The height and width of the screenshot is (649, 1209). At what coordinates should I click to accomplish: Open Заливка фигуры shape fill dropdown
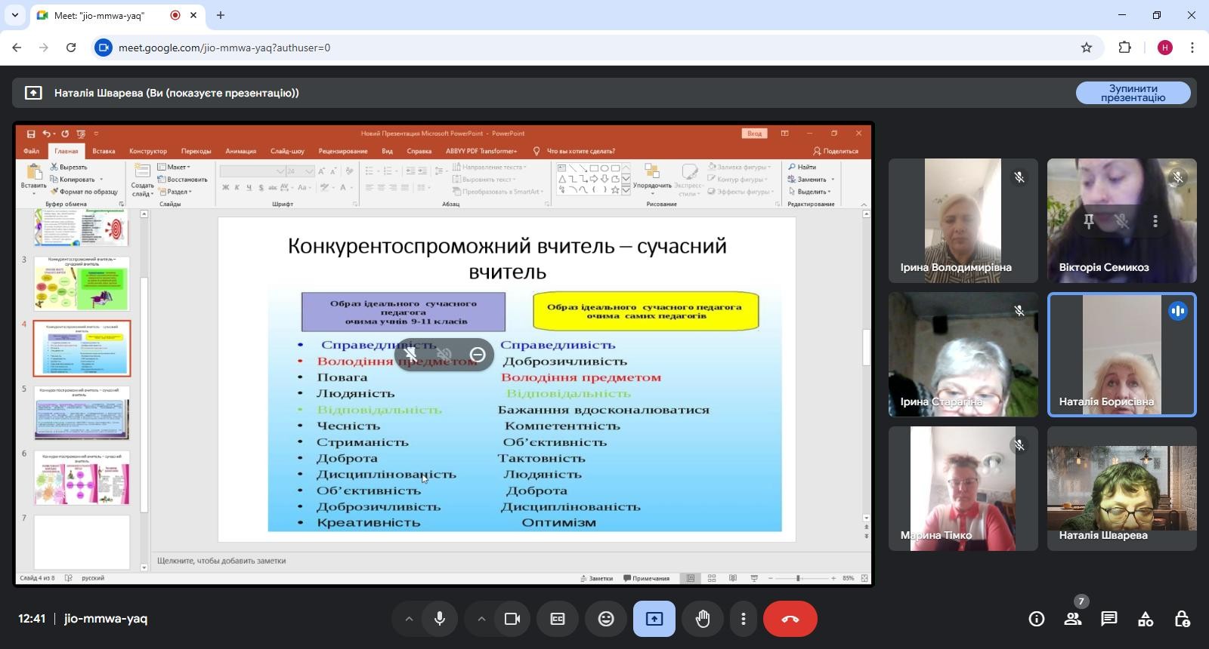click(740, 167)
